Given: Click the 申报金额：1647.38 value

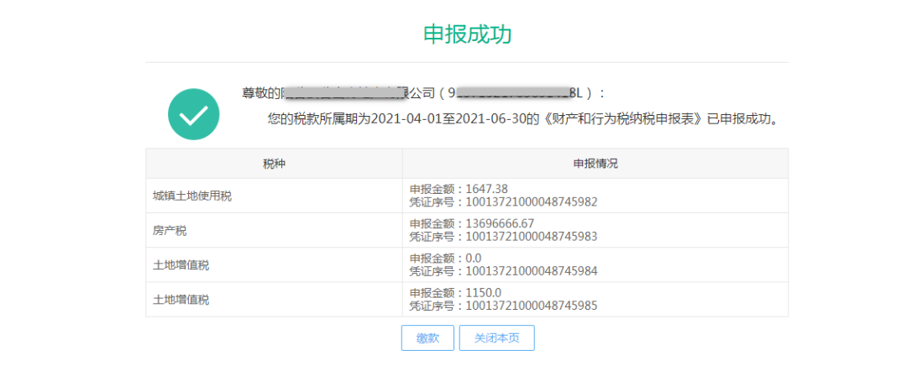Looking at the screenshot, I should click(459, 189).
